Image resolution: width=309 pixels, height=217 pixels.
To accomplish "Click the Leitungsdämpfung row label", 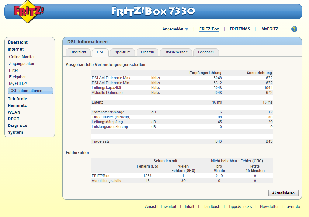I will click(107, 122).
